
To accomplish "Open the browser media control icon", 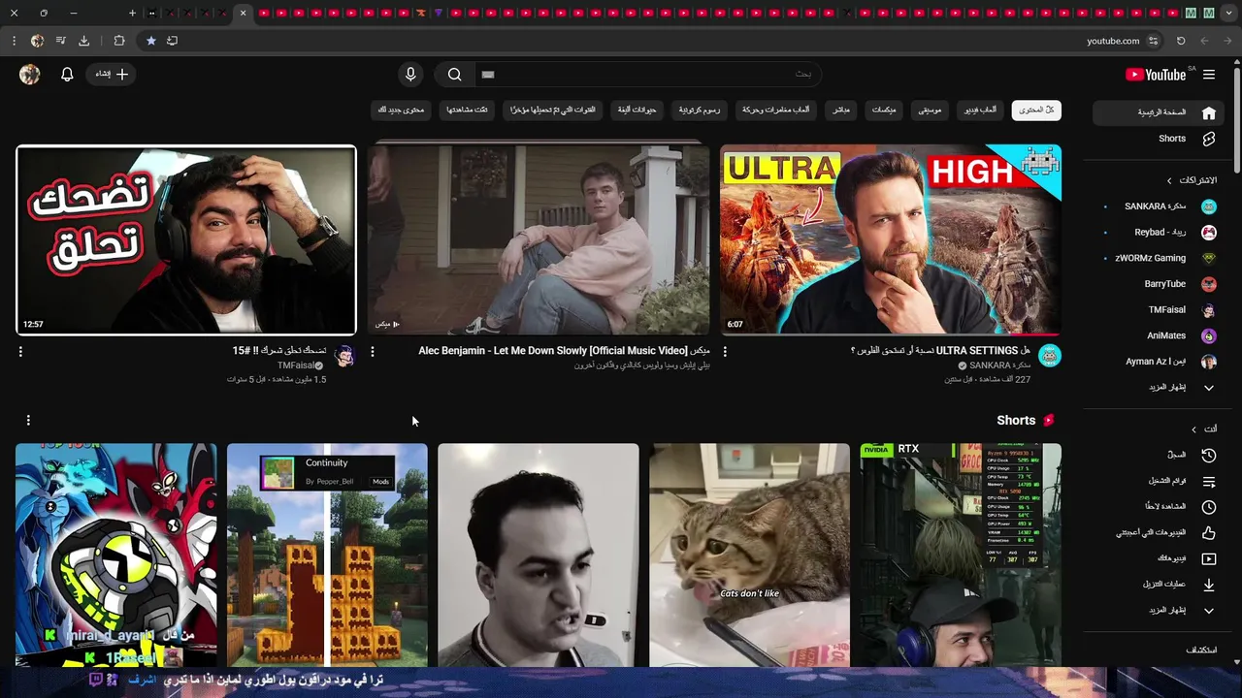I will click(61, 41).
